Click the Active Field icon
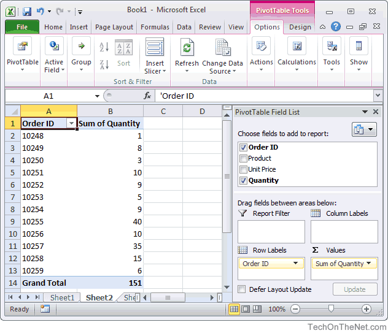This screenshot has height=336, width=388. (x=54, y=46)
